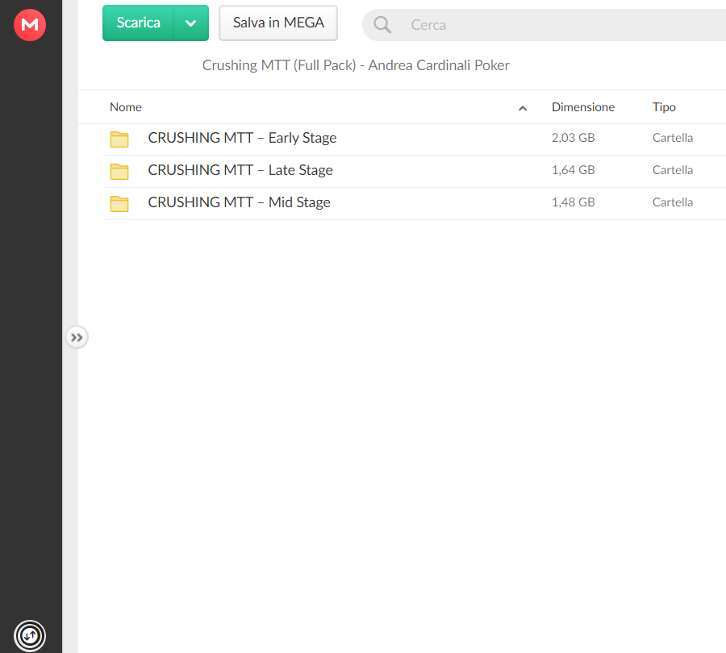Select the Late Stage folder icon
This screenshot has width=726, height=653.
pos(119,171)
